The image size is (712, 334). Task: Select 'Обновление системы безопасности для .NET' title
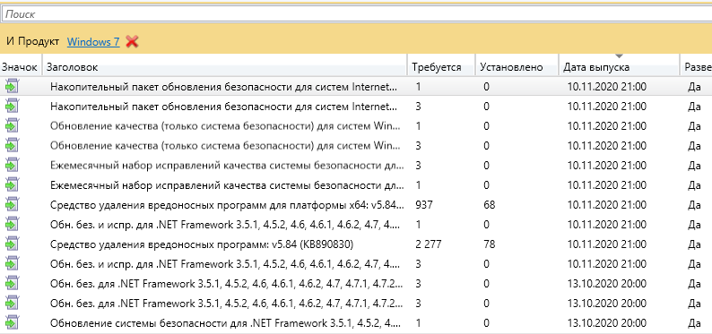tap(226, 323)
